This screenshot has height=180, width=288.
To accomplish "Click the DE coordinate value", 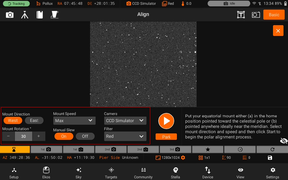I will 104,3.
